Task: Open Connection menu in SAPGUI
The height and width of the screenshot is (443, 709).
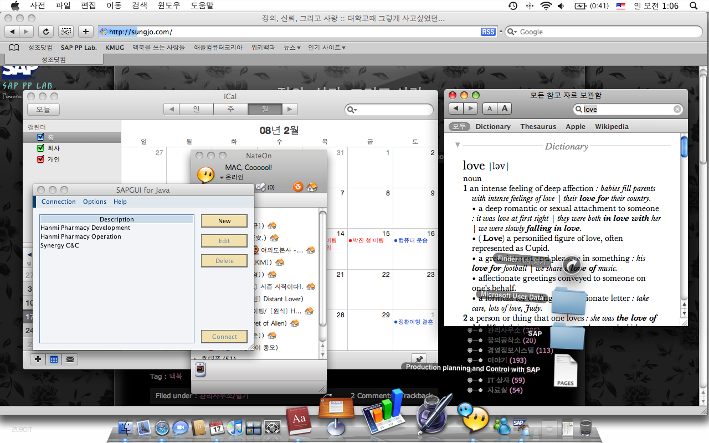Action: tap(59, 202)
